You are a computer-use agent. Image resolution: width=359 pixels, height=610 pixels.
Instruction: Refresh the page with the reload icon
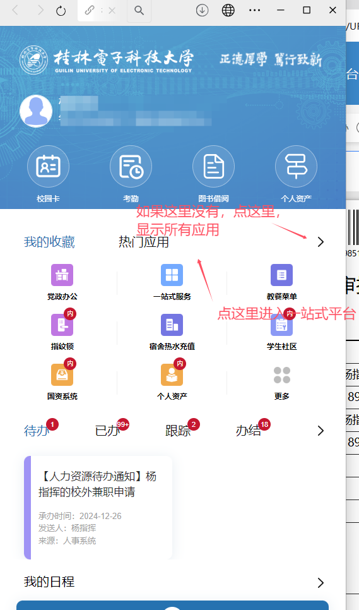tap(61, 11)
